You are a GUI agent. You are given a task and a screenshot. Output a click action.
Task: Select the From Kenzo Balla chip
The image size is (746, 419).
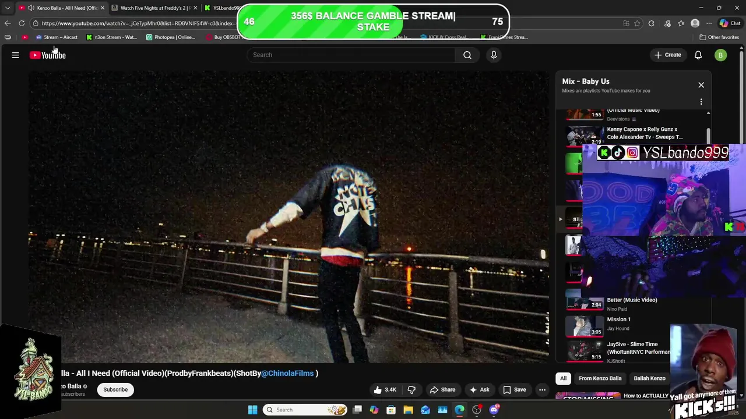600,378
